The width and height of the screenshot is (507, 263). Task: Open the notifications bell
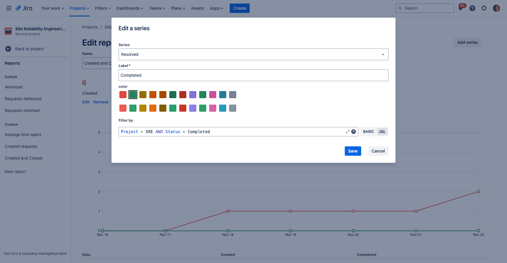tap(461, 8)
